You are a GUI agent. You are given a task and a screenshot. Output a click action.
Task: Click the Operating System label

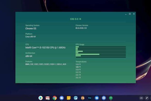33,25
